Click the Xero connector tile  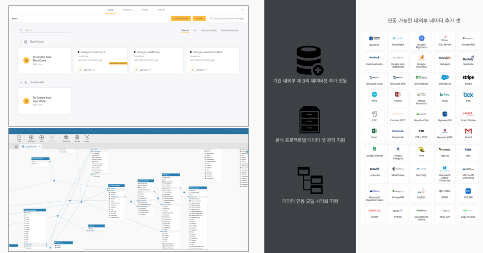[x=374, y=98]
